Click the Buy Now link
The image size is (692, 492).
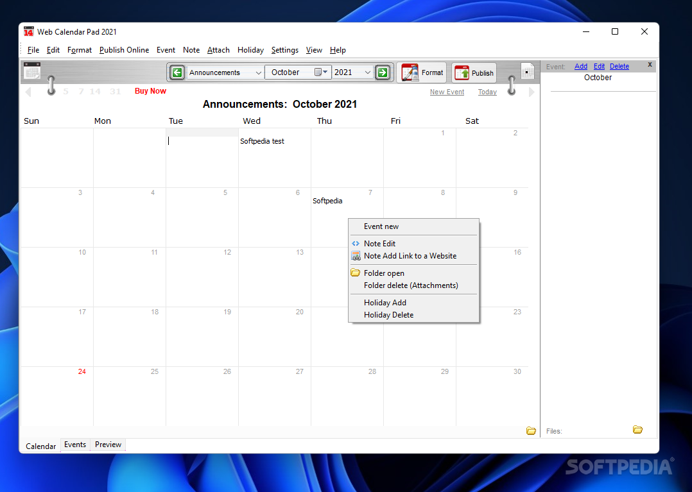pos(150,91)
